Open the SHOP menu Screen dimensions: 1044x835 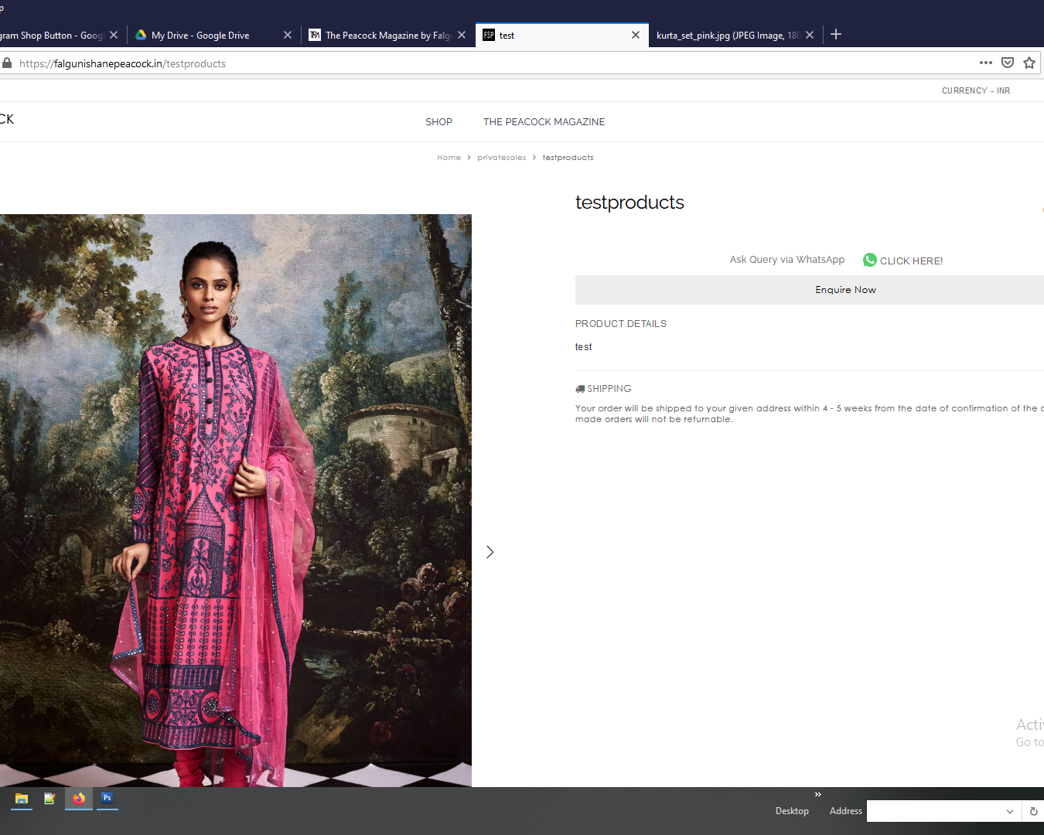pos(438,122)
